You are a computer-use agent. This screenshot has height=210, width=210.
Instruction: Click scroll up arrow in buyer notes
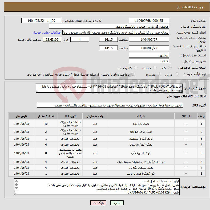[x=16, y=181]
